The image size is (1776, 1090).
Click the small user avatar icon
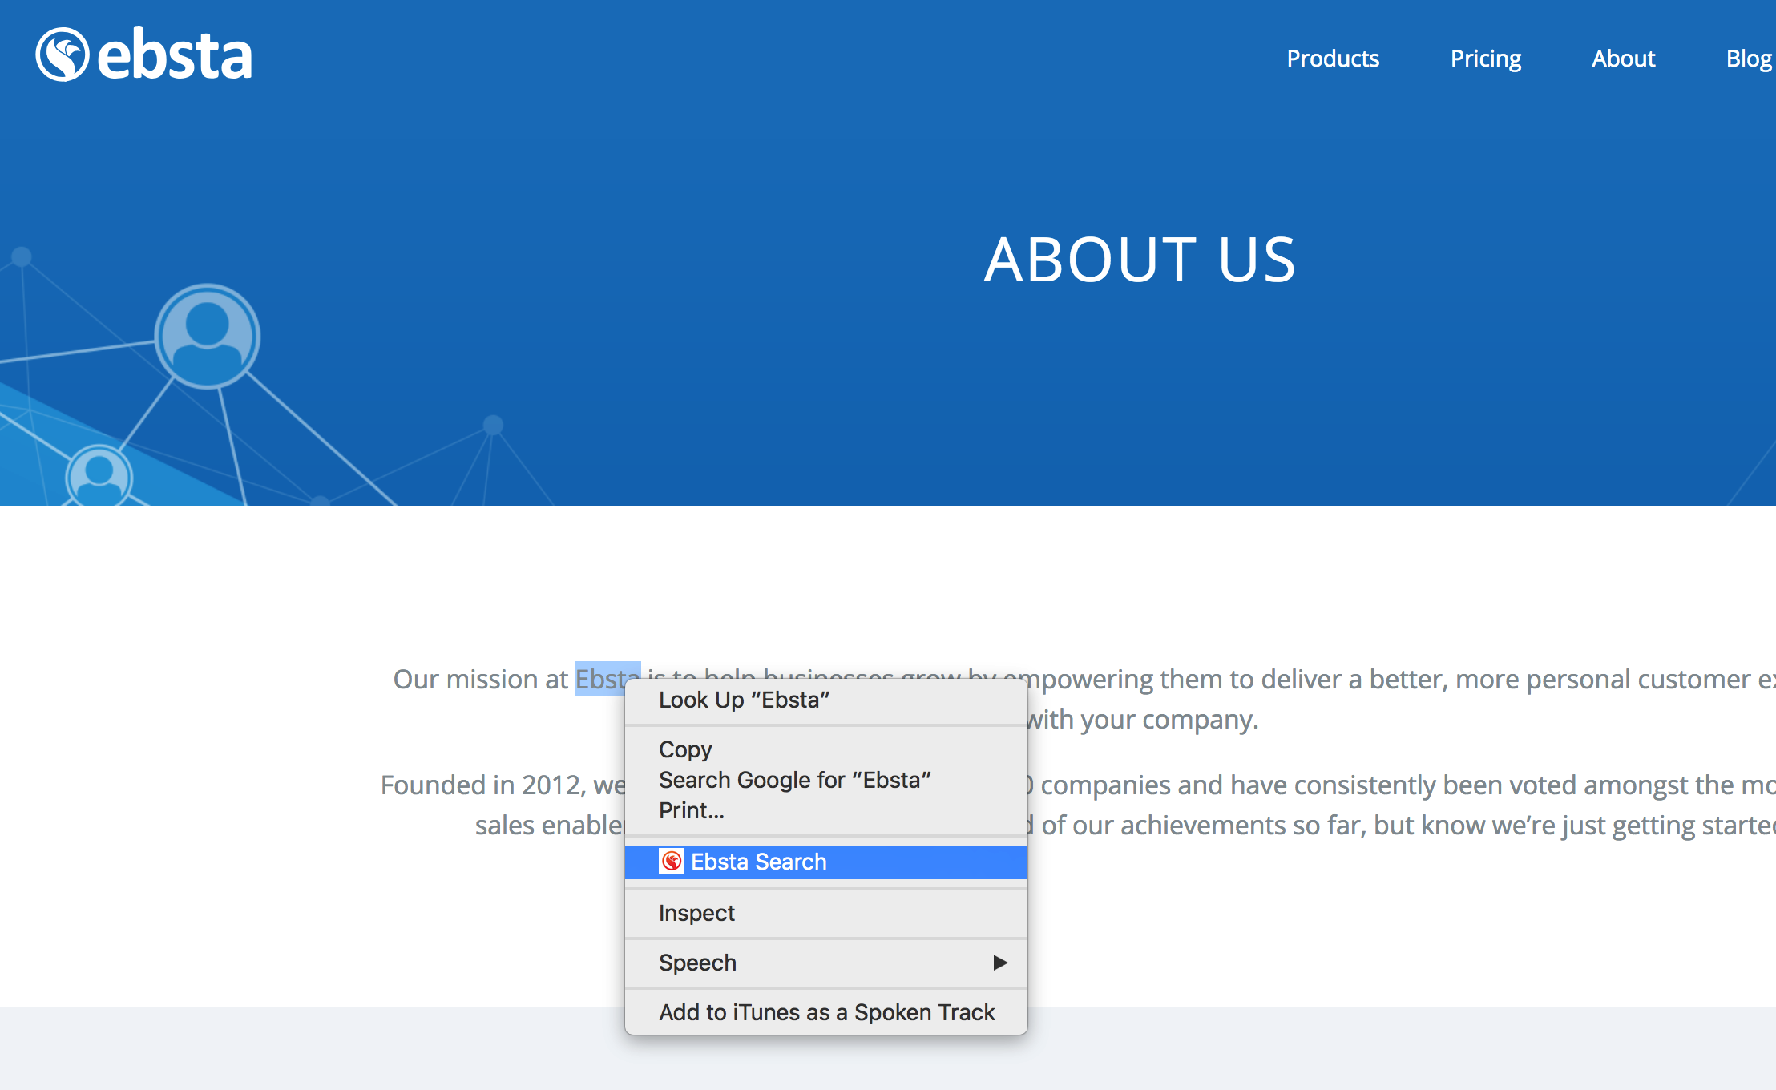[x=99, y=475]
